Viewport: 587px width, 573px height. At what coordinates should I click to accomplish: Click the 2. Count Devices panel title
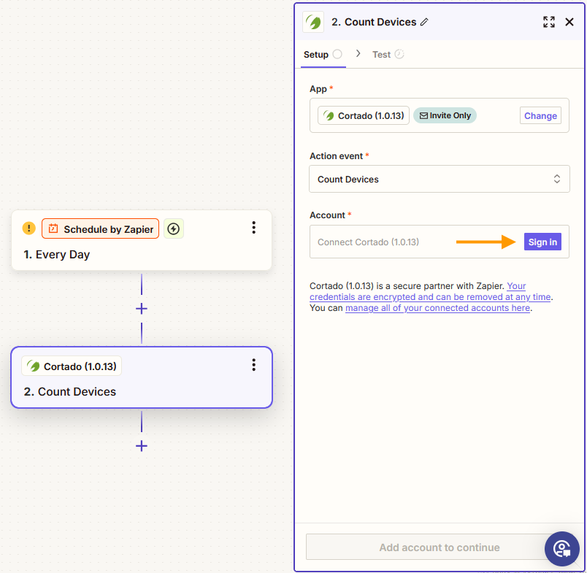pos(374,22)
